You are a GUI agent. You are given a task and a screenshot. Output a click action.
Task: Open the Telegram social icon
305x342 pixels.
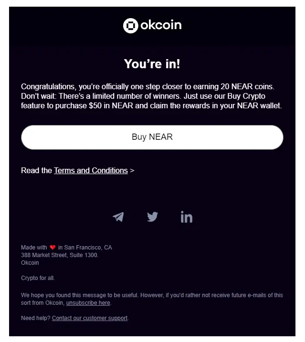[118, 217]
